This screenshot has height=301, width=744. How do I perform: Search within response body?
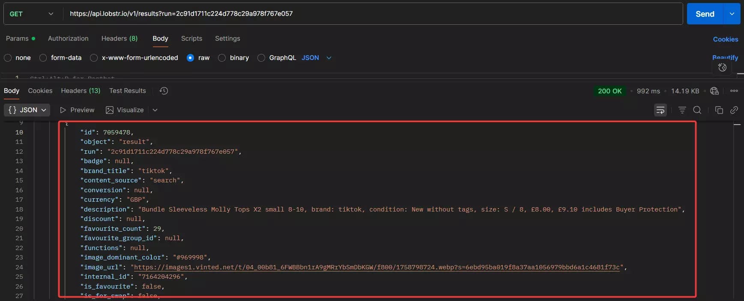pyautogui.click(x=697, y=110)
